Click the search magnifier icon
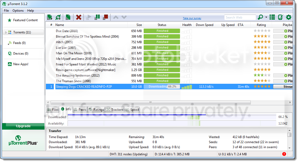 click(260, 17)
